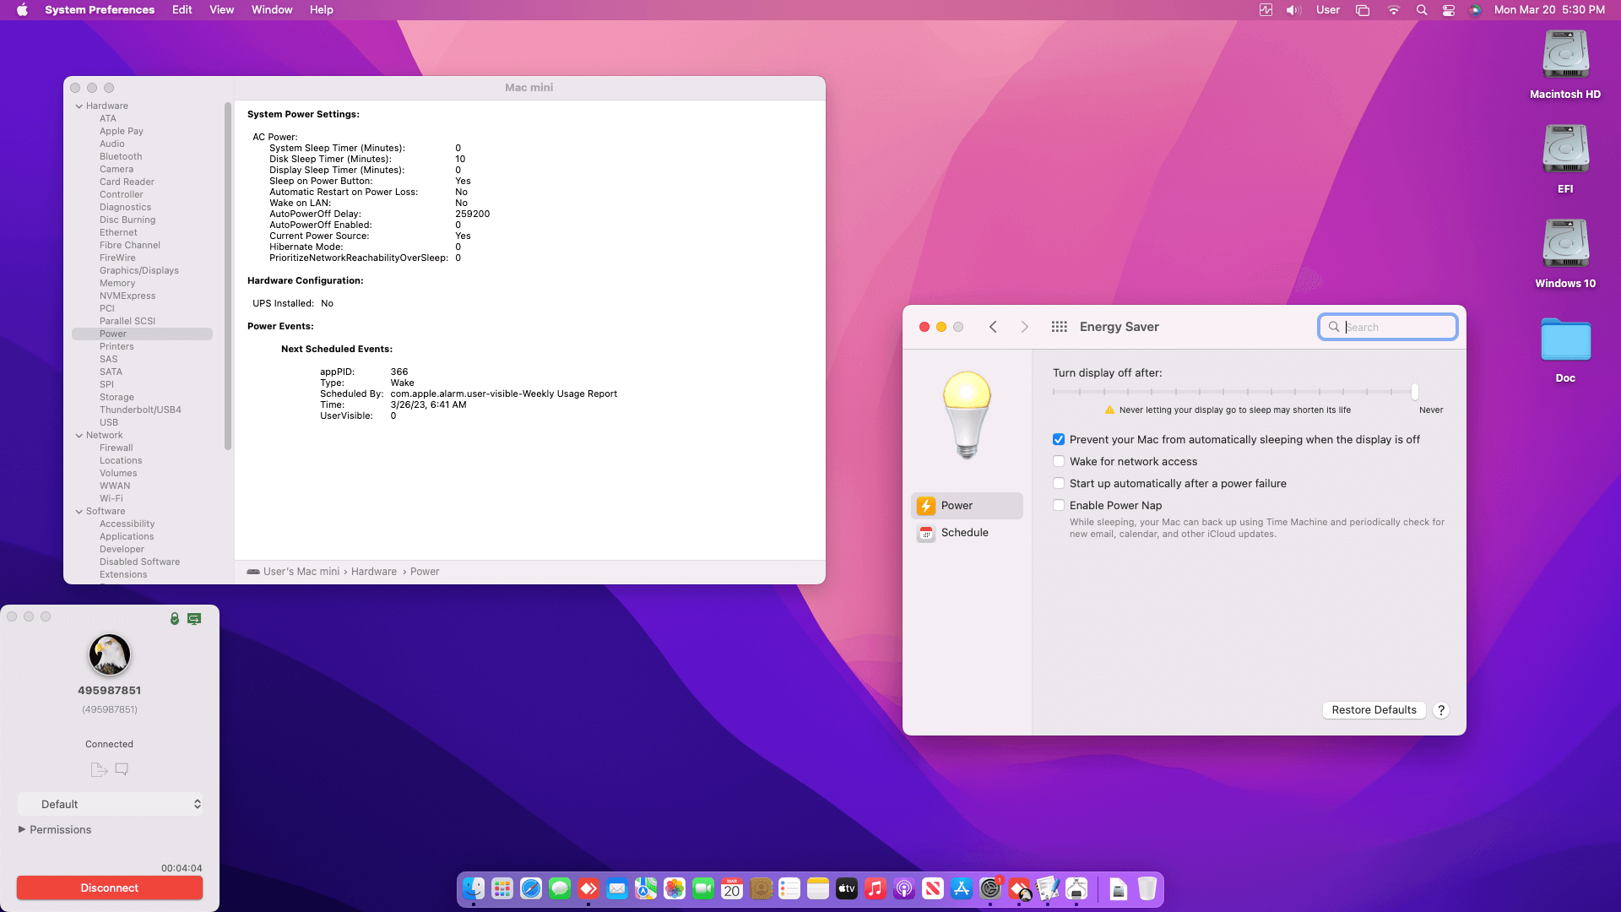Image resolution: width=1621 pixels, height=912 pixels.
Task: Click the Turn display off slider track
Action: point(1233,392)
